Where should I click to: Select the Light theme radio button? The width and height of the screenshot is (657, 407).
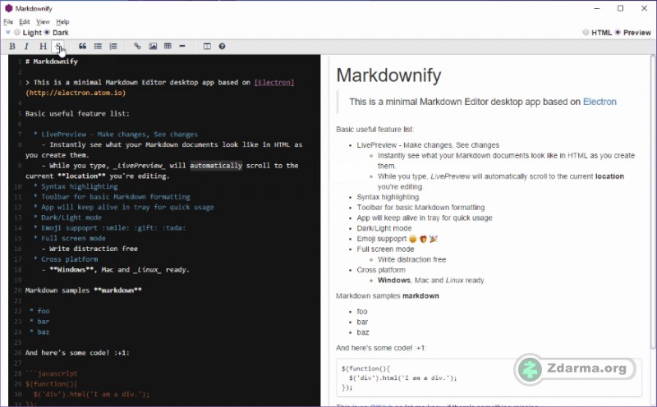pos(17,32)
